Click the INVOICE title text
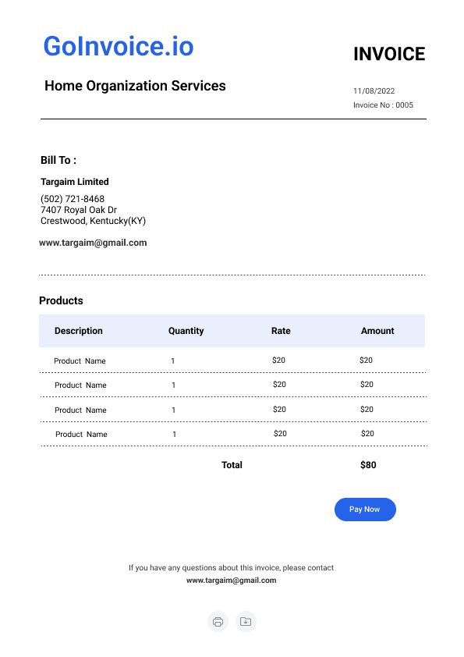The height and width of the screenshot is (657, 464). pos(389,54)
